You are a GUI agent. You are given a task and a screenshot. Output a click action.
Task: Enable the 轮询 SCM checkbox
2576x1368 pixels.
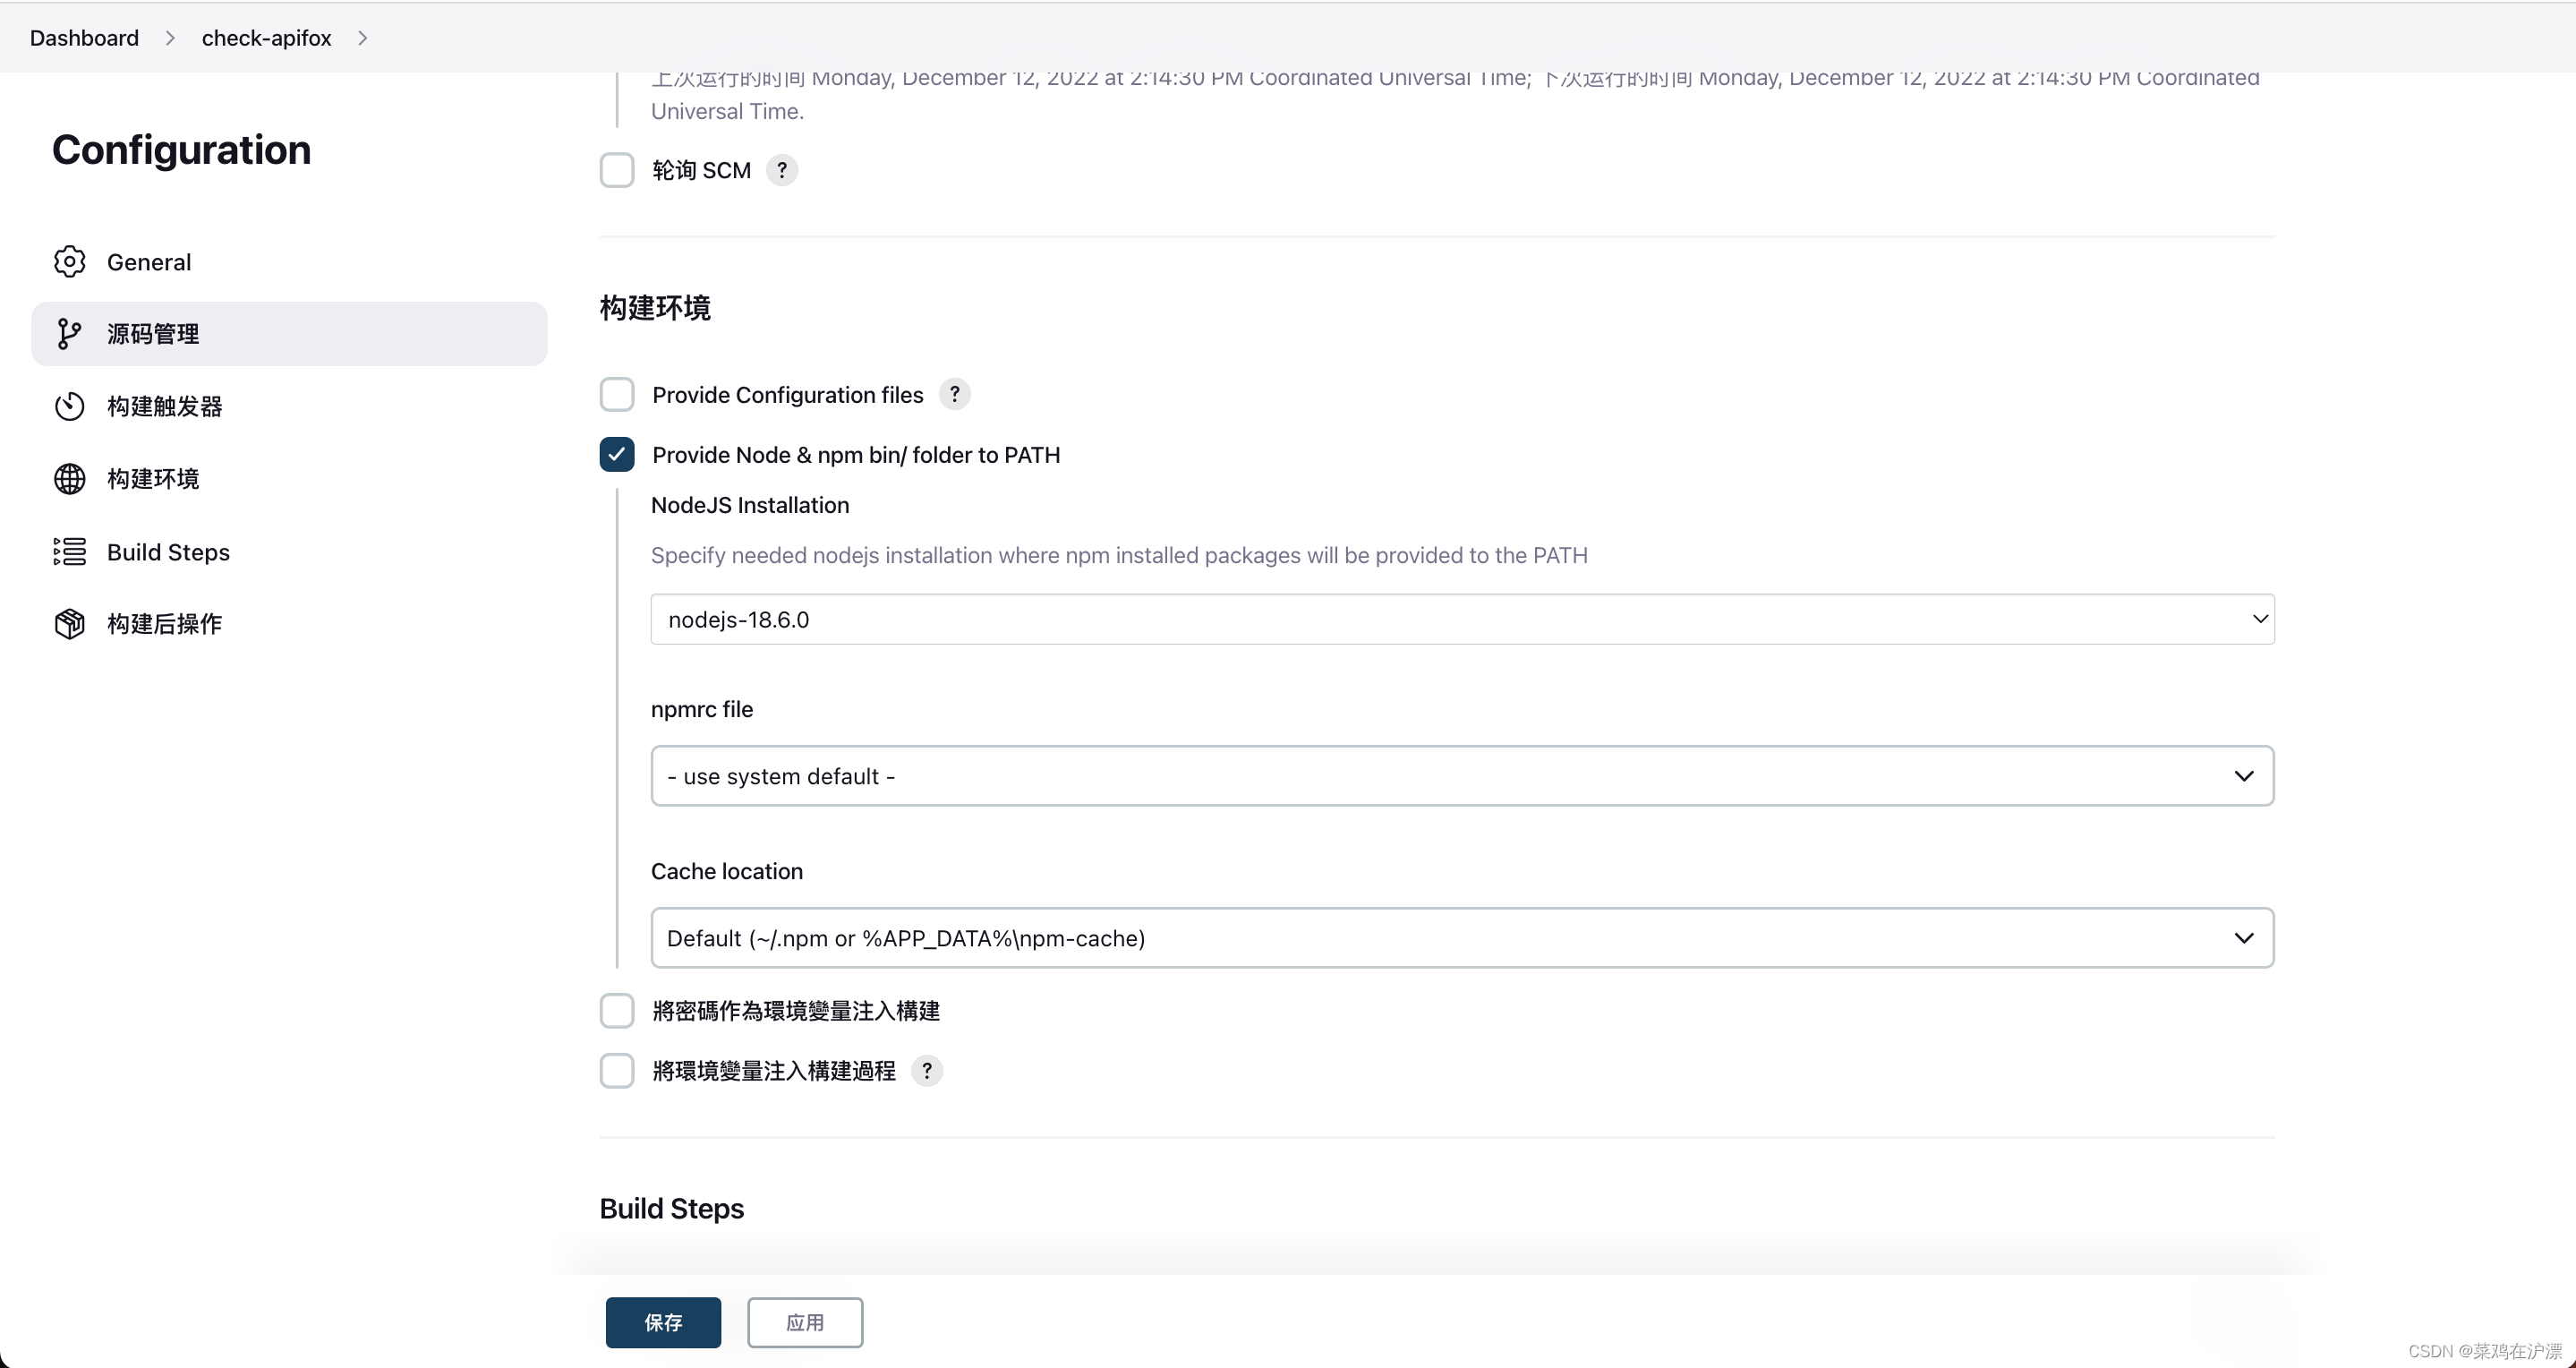[x=617, y=170]
